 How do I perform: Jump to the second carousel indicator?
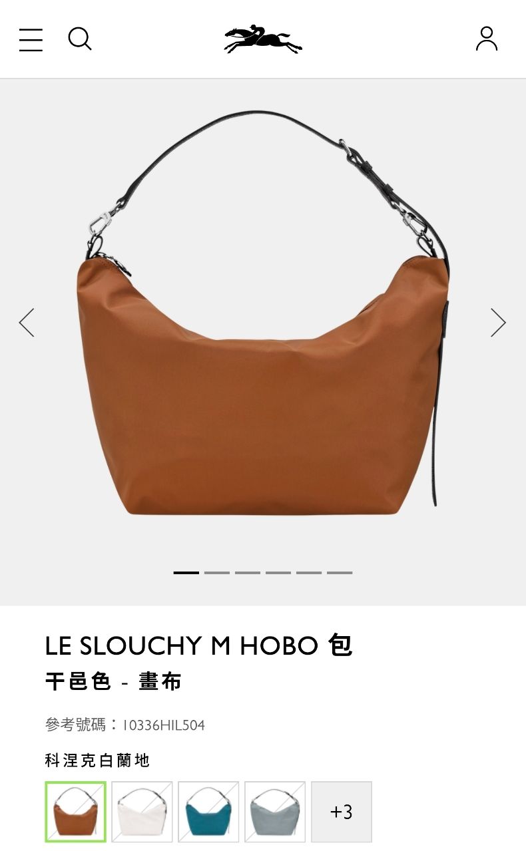pos(217,572)
